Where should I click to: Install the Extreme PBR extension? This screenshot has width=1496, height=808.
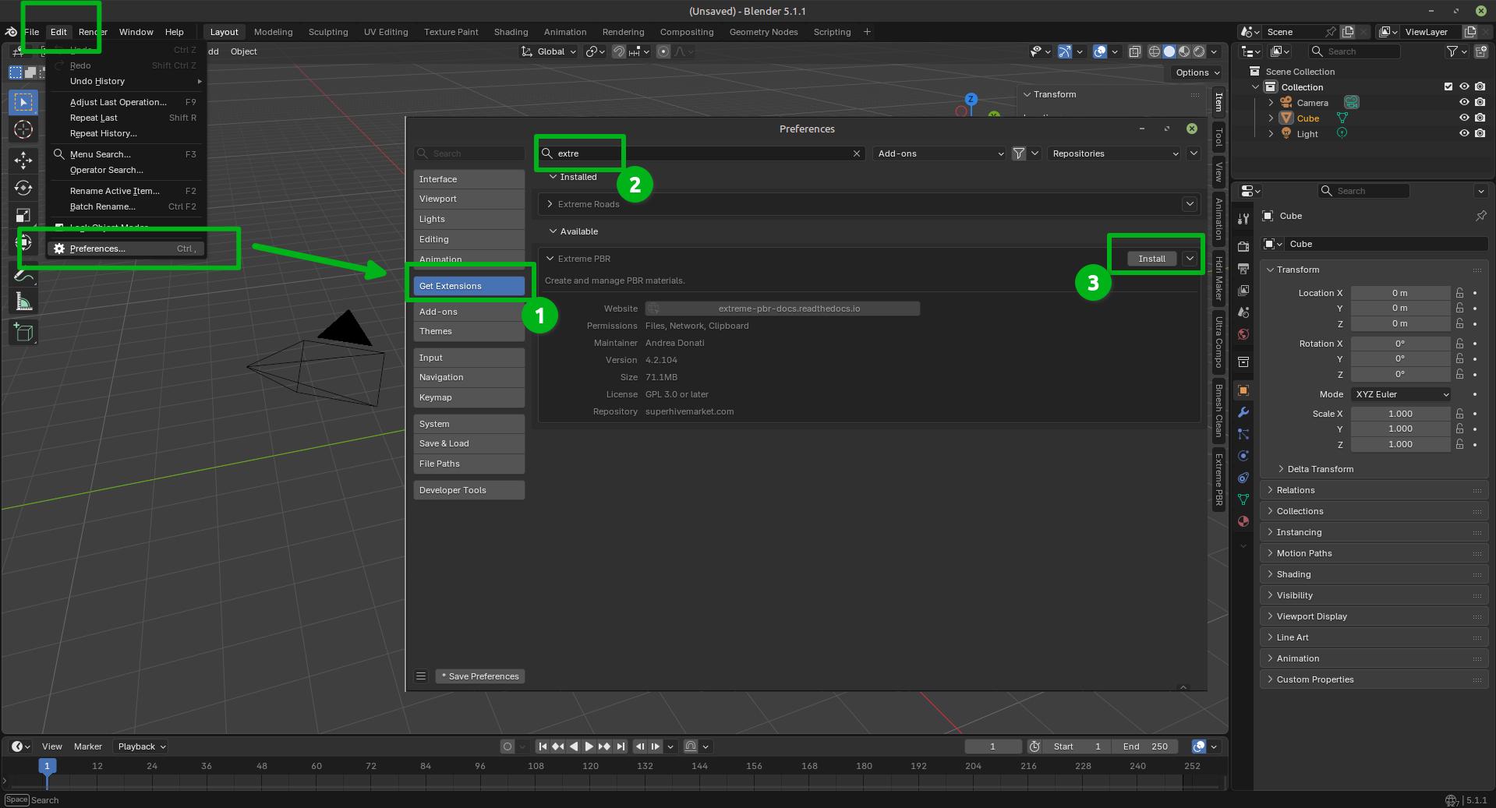pyautogui.click(x=1151, y=259)
